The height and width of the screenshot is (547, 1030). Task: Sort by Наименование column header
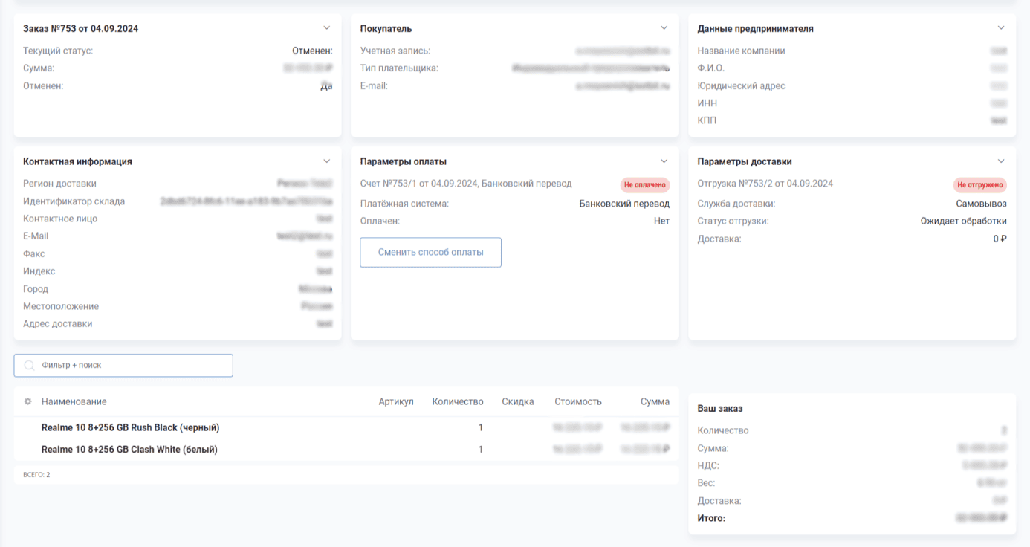(x=74, y=401)
